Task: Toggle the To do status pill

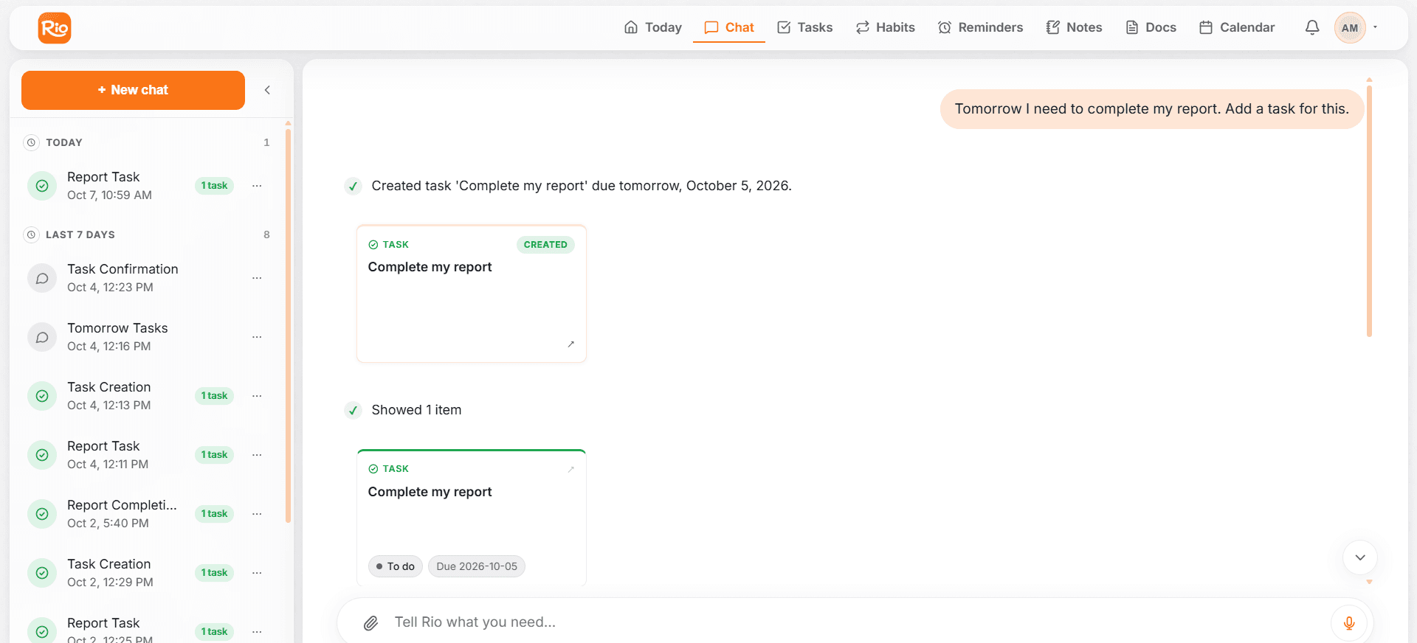Action: 396,566
